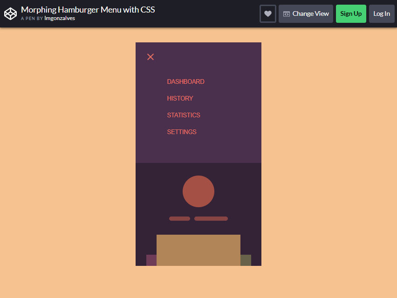Click the pen title text
The image size is (397, 298).
[88, 10]
